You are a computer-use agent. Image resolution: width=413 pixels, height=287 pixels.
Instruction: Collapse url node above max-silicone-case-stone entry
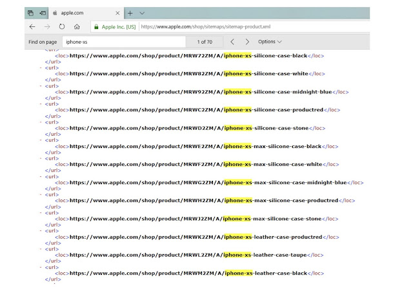[x=41, y=213]
